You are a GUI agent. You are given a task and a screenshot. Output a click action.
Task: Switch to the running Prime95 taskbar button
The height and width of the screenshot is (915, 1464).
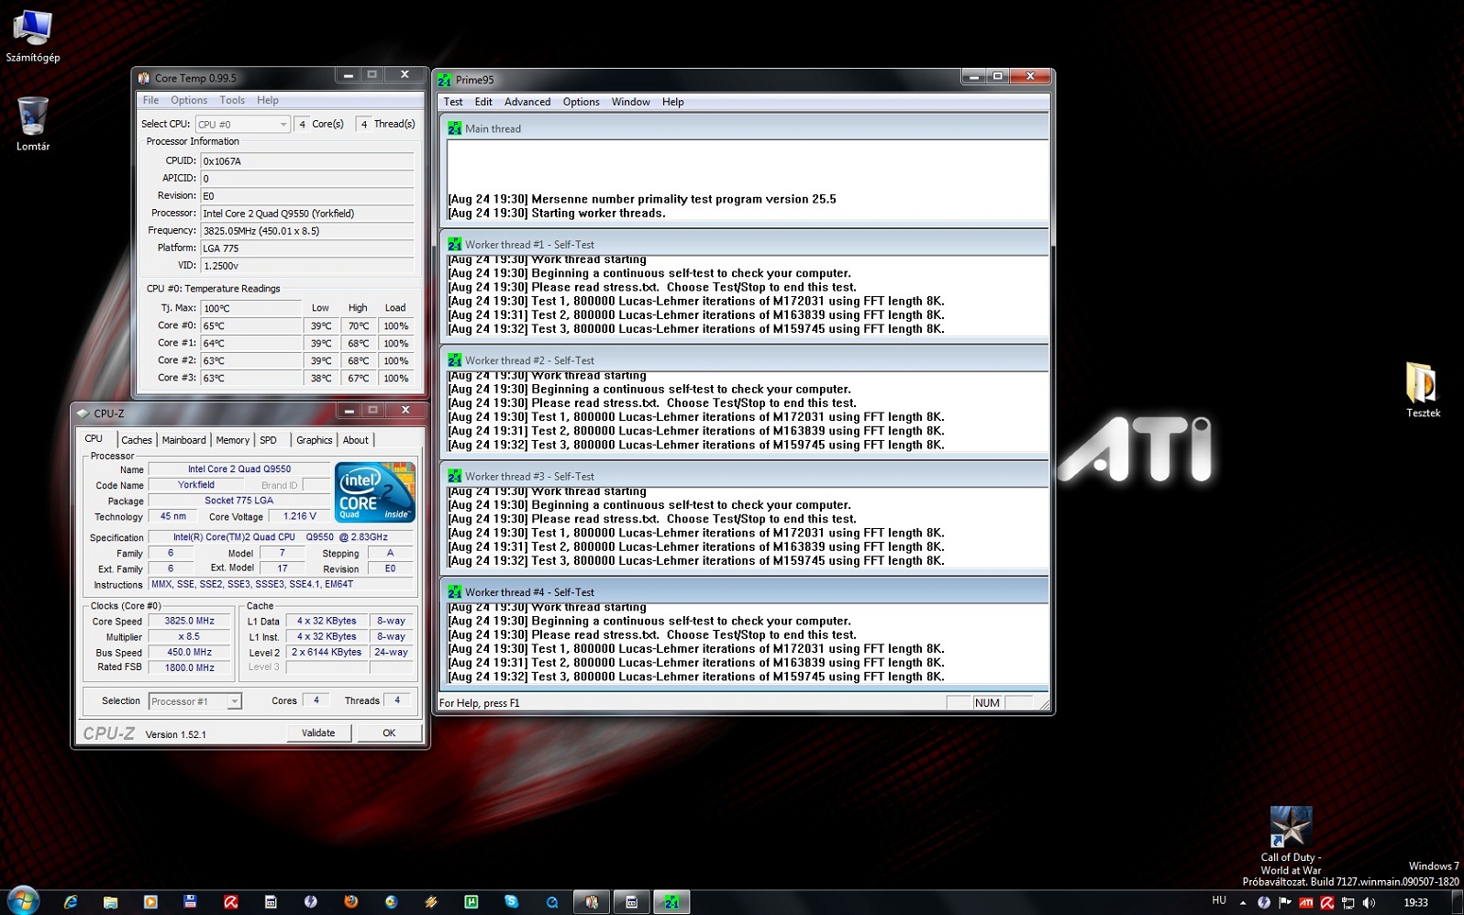tap(671, 902)
